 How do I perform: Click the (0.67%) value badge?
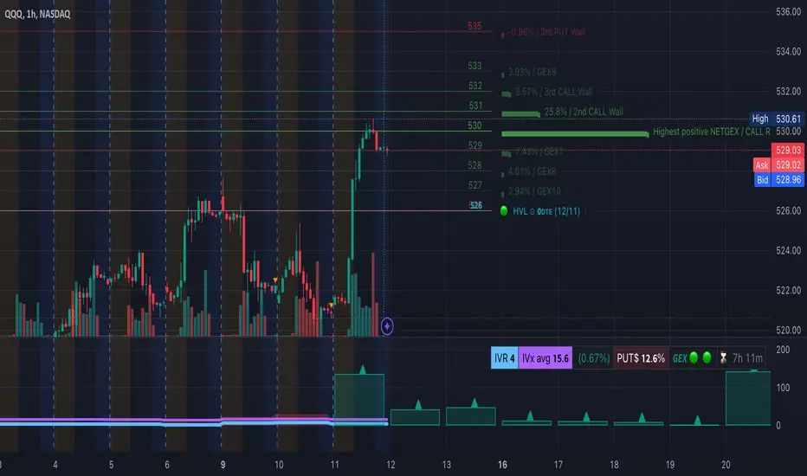(594, 358)
